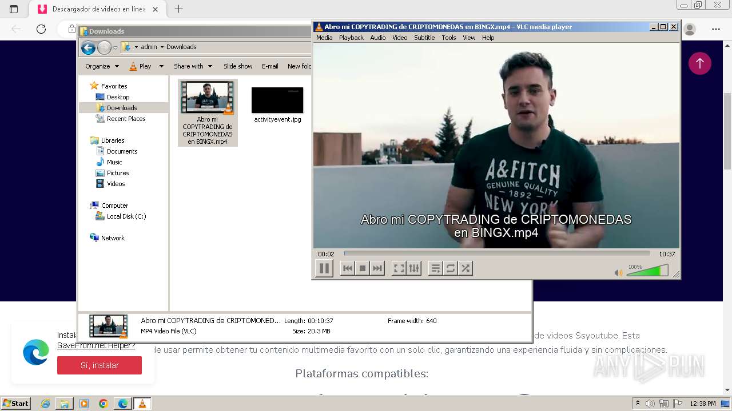Open the Documents library

(x=122, y=151)
